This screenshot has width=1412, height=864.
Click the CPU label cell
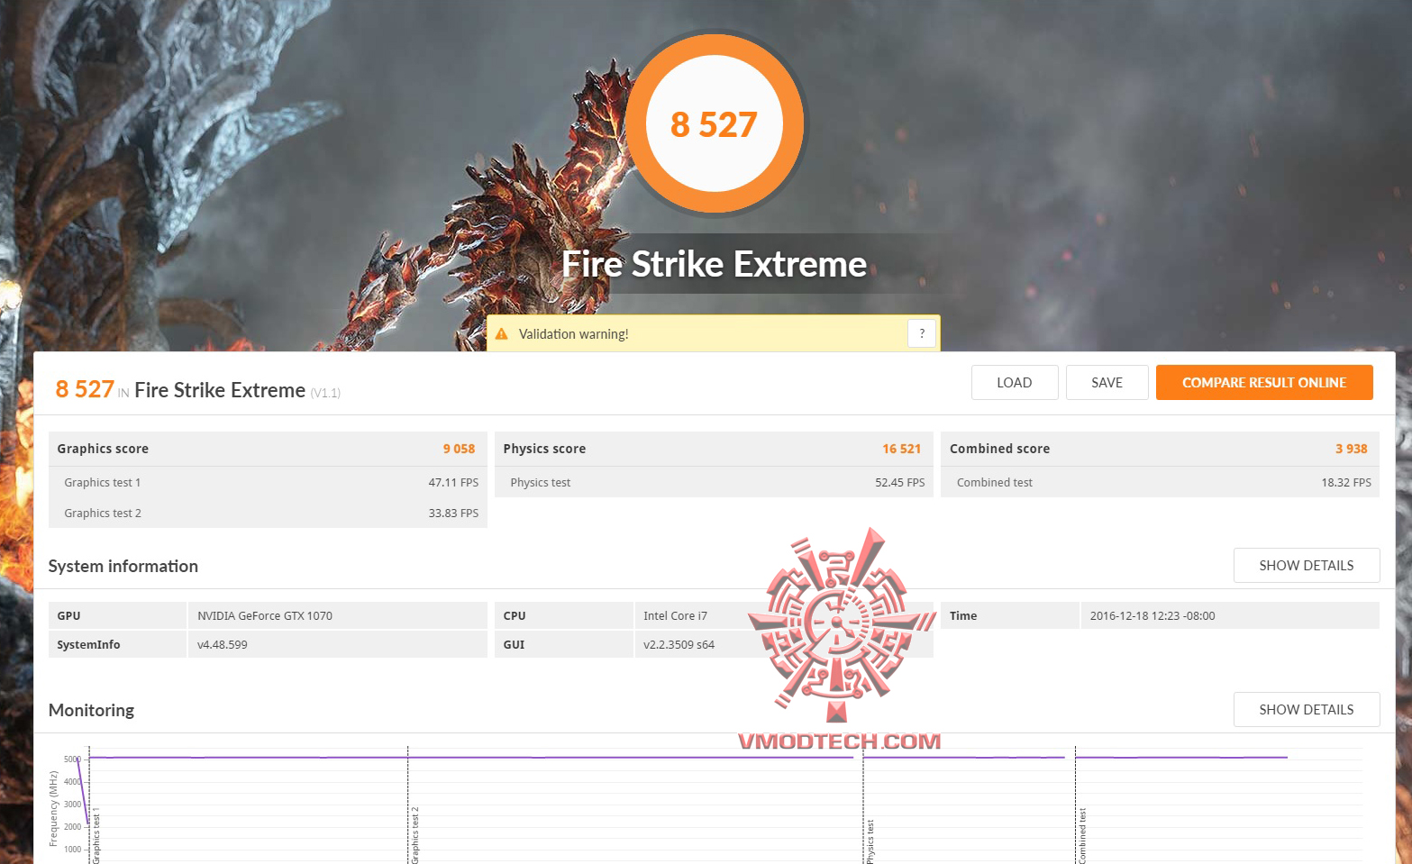(x=564, y=615)
